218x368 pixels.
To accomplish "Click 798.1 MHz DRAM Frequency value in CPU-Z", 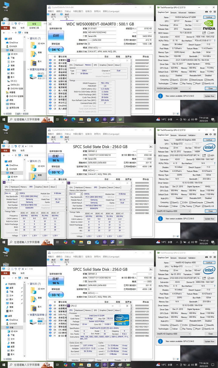I will click(105, 83).
